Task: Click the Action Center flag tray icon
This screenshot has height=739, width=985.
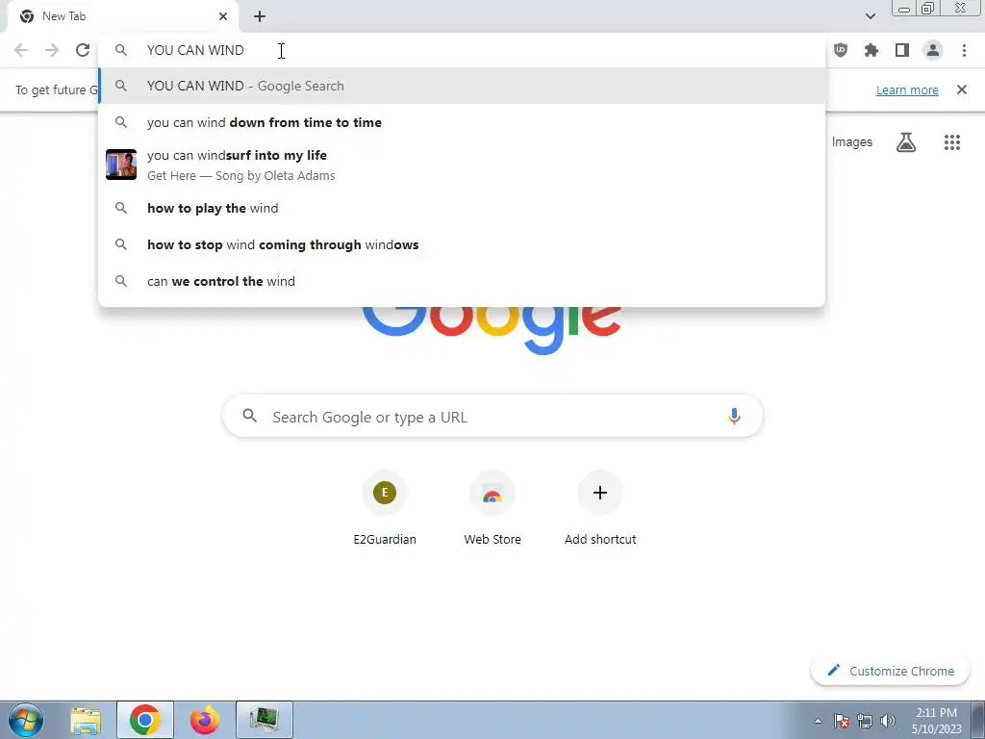Action: [842, 721]
